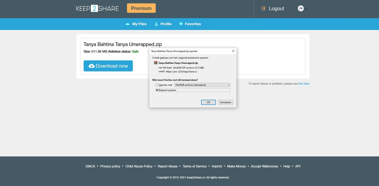This screenshot has height=186, width=379.
Task: Click the 'Safe' antivirus status text
Action: (x=135, y=52)
